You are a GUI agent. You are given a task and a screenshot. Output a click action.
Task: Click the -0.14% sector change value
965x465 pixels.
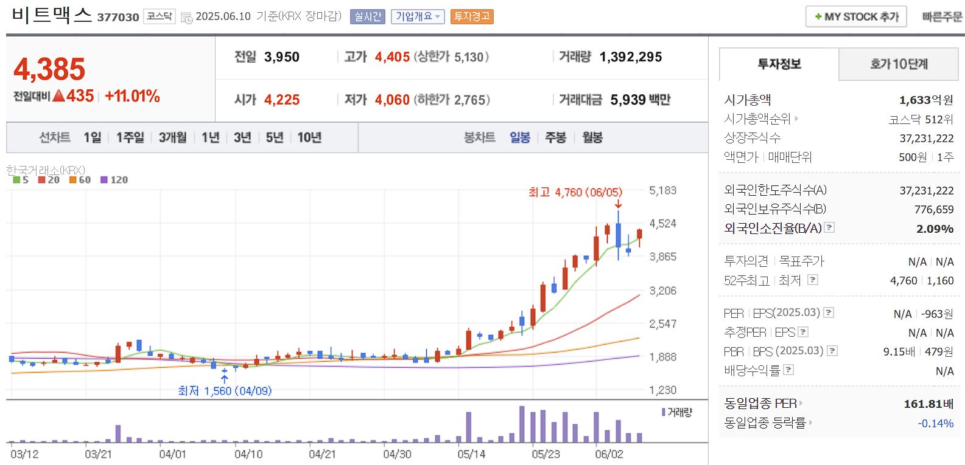tap(936, 424)
